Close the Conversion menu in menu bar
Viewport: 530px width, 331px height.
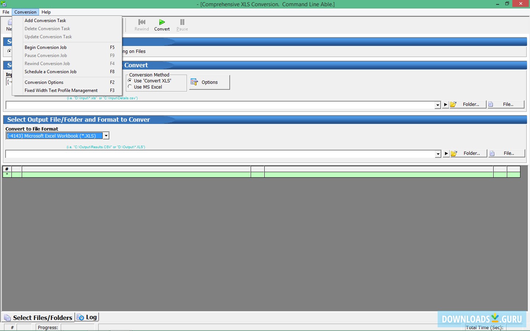pyautogui.click(x=25, y=12)
